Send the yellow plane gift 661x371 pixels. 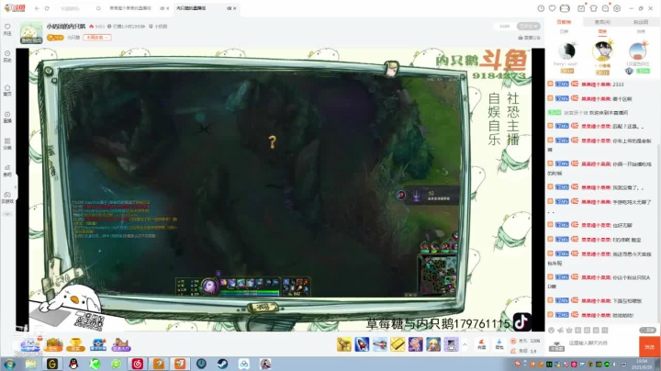point(344,345)
